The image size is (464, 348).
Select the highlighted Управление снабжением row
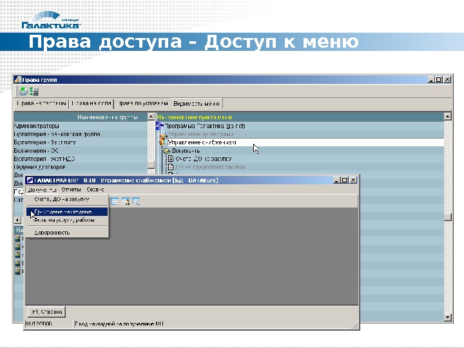pyautogui.click(x=300, y=142)
